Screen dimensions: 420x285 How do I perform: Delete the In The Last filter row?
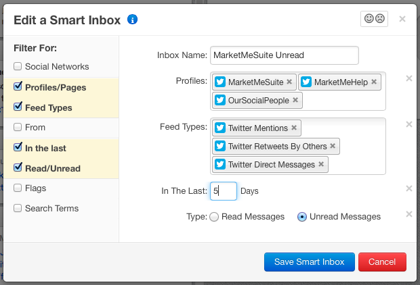pos(409,188)
